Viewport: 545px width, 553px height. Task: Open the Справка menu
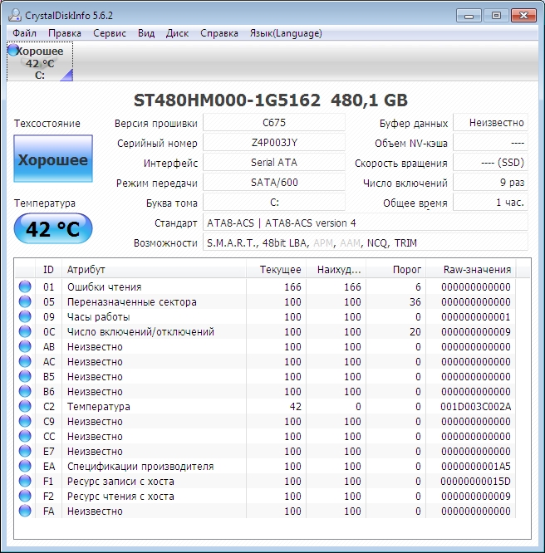coord(218,33)
